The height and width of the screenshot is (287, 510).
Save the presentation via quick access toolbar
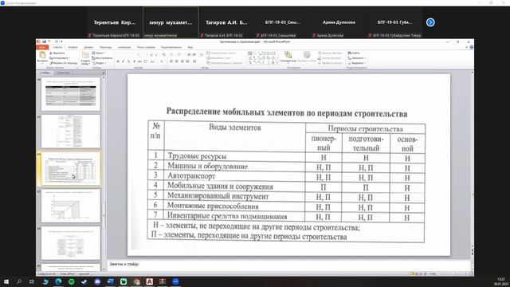tap(44, 41)
